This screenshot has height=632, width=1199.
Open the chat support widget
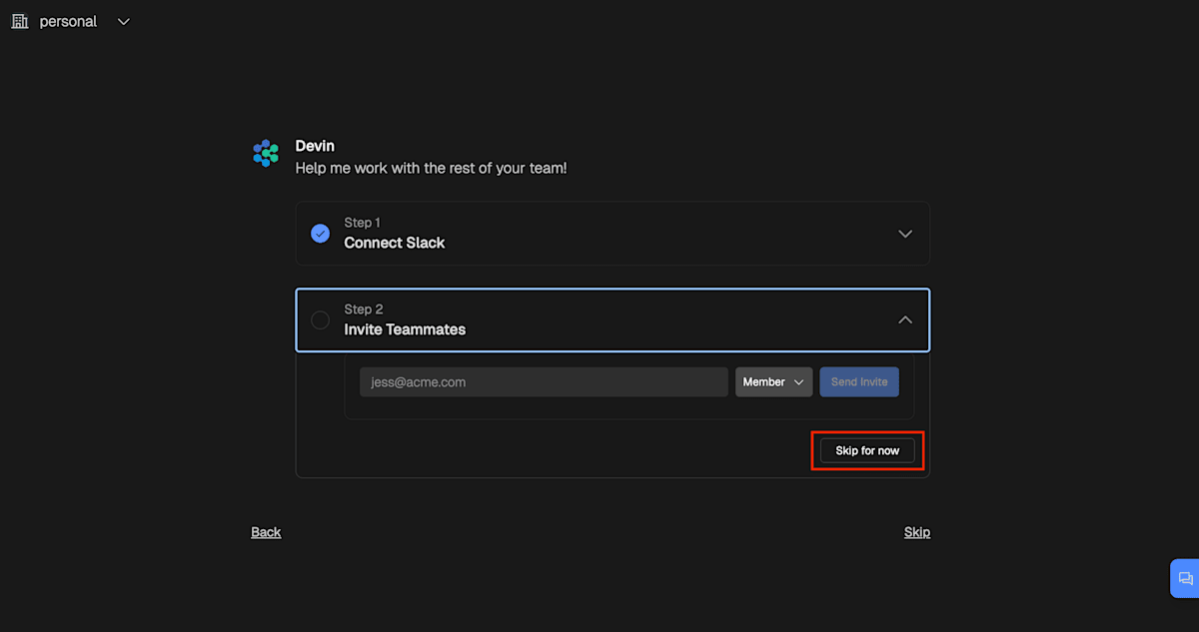[1185, 578]
